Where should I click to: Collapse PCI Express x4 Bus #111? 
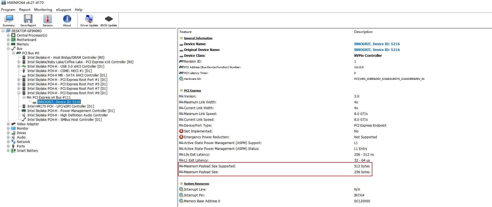coord(24,98)
